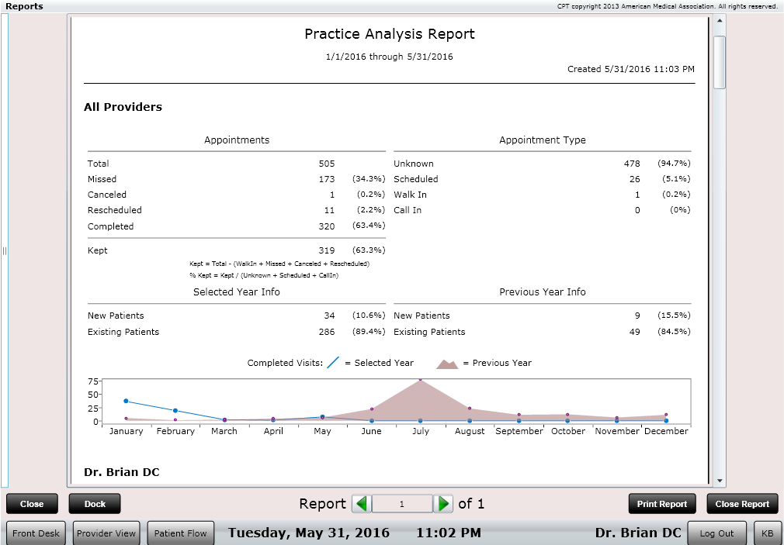
Task: Switch to the Provider View tab
Action: [x=106, y=533]
